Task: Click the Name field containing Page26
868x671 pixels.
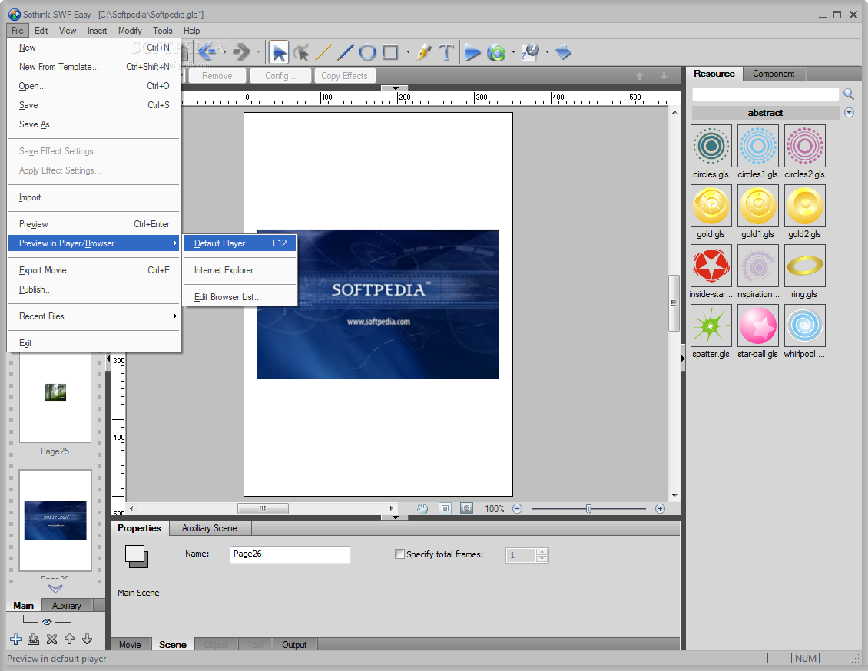Action: pos(290,554)
